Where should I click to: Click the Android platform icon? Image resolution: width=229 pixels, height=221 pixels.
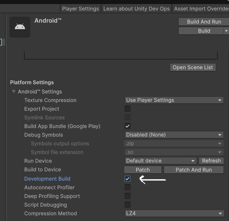point(20,27)
